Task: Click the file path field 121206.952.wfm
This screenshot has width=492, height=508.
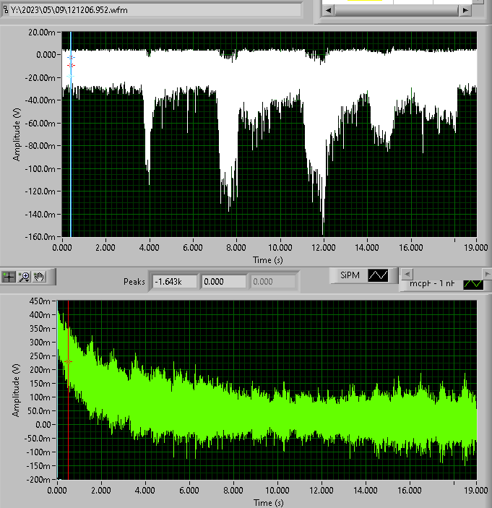Action: pos(155,10)
